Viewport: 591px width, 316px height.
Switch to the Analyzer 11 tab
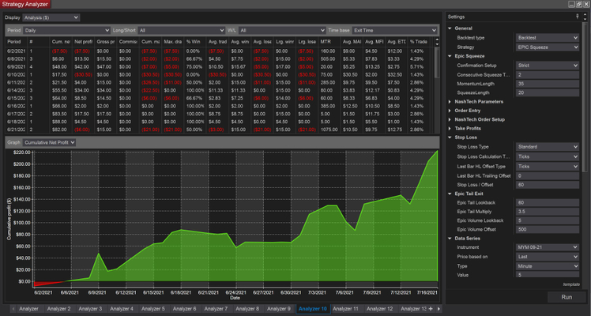tap(346, 308)
